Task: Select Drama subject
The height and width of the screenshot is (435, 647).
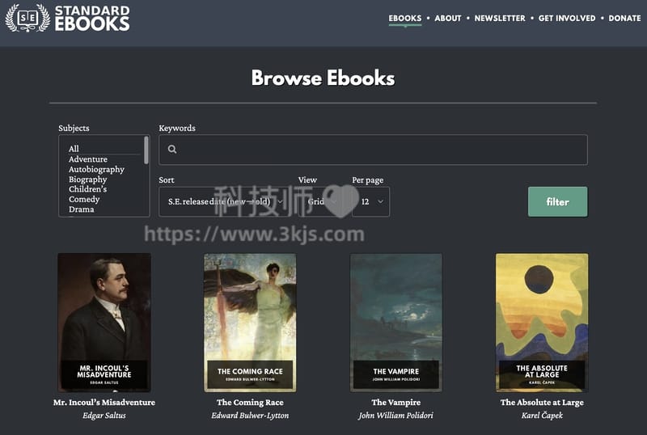Action: 82,209
